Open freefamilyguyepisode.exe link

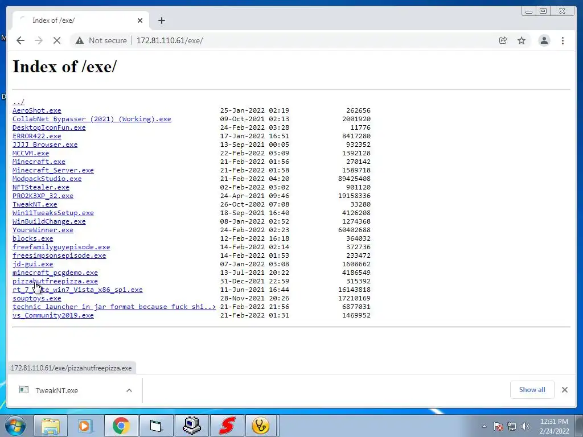(61, 247)
